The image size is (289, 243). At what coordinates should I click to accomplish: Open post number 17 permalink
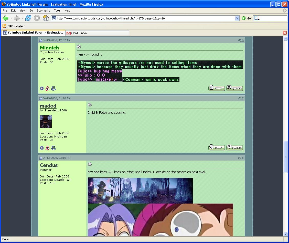pos(242,98)
